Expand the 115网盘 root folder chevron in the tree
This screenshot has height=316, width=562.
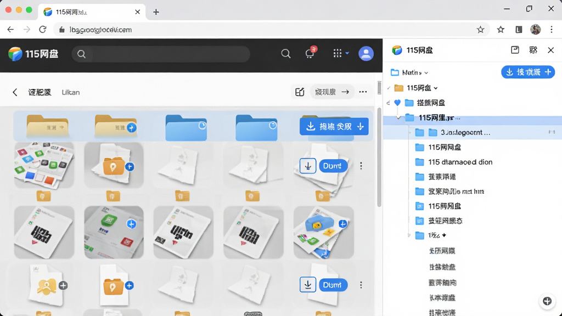tap(435, 88)
